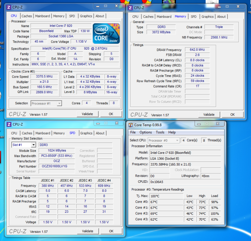Select Mainboard tab in SPD CPU-Z window
Screen dimensions: 251x241
click(43, 133)
